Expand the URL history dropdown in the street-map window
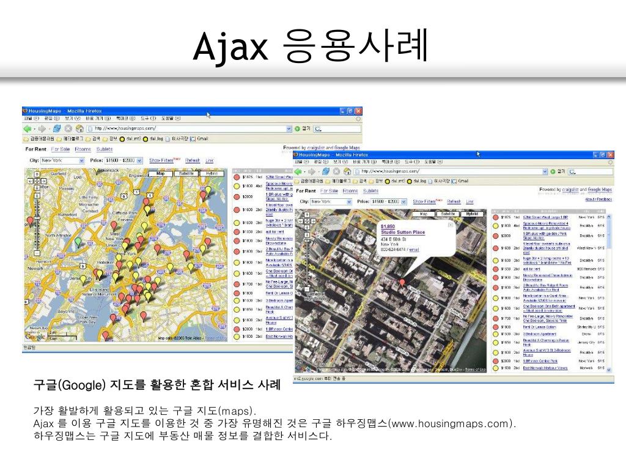This screenshot has width=626, height=470. tap(289, 129)
